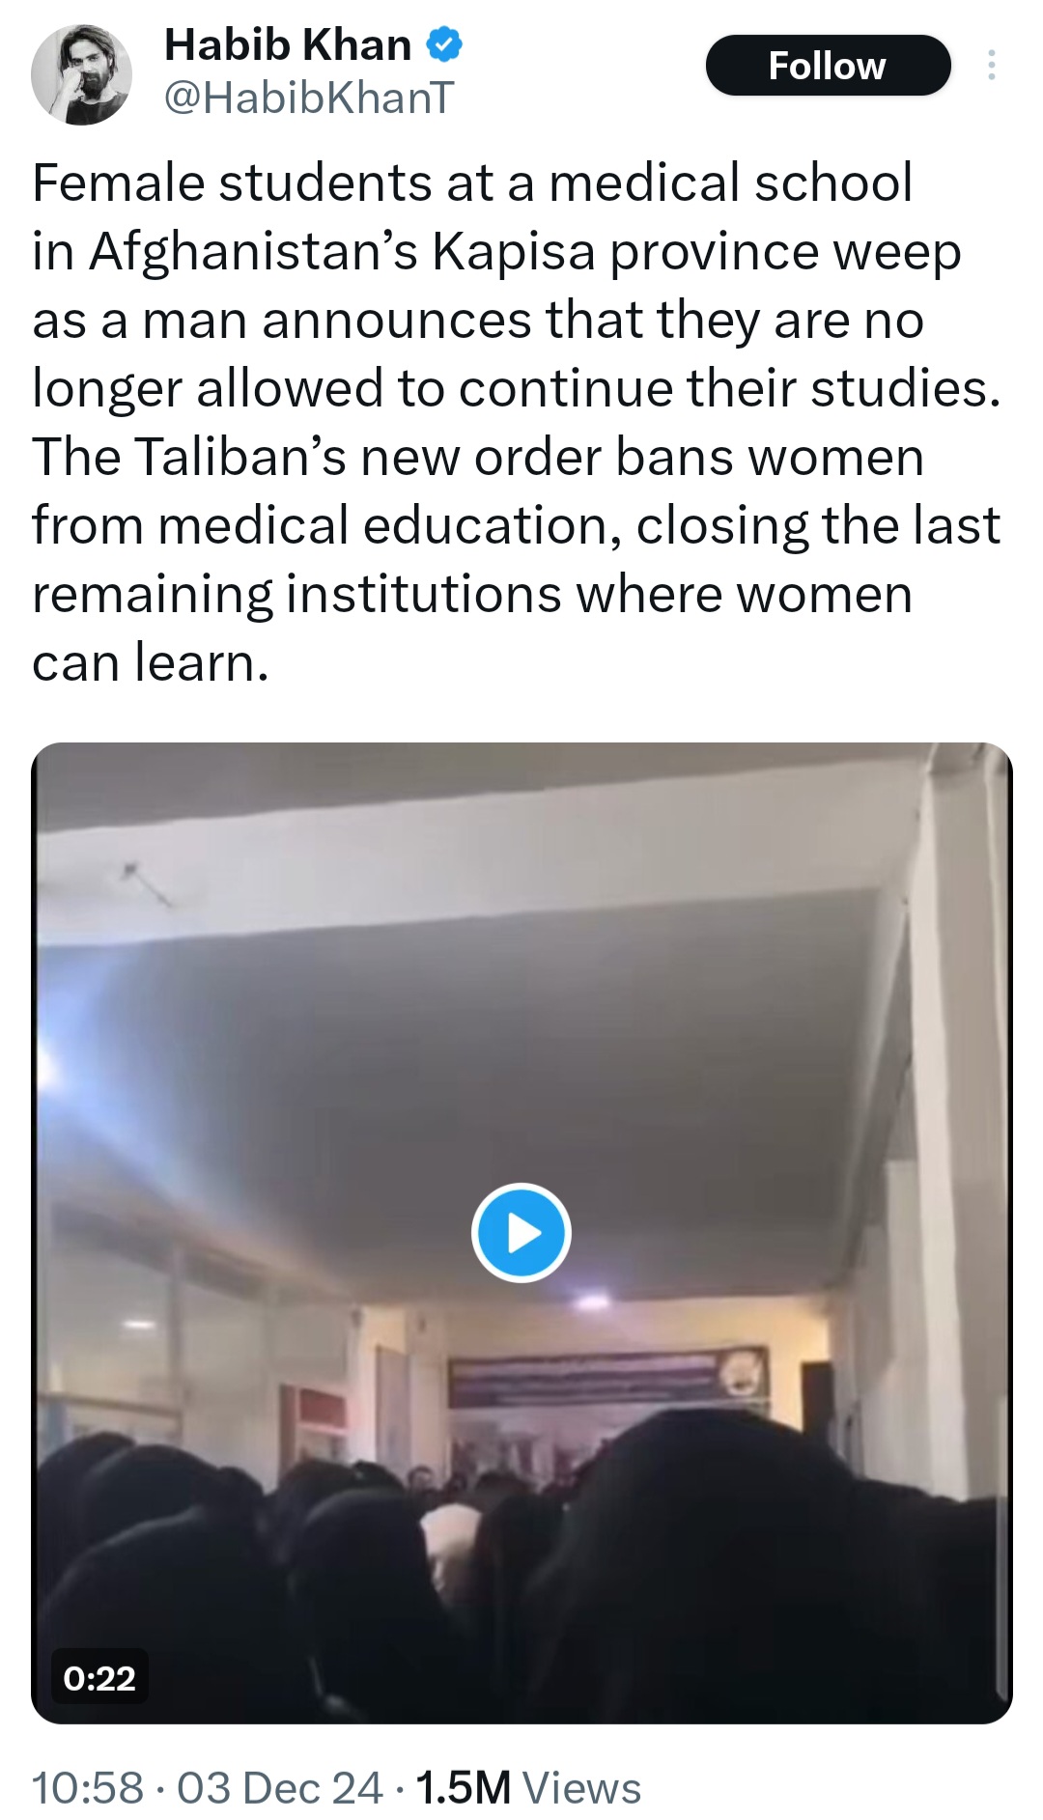Open the video thumbnail of the hallway
1043x1820 pixels.
(521, 1233)
